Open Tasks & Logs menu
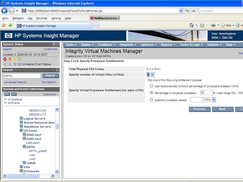The width and height of the screenshot is (243, 182). click(x=191, y=44)
